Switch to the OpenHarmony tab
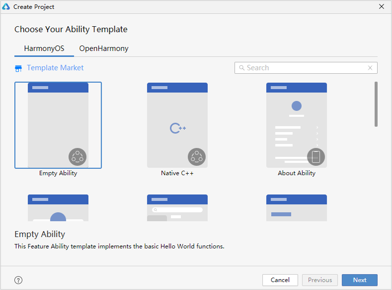Image resolution: width=392 pixels, height=290 pixels. point(104,48)
